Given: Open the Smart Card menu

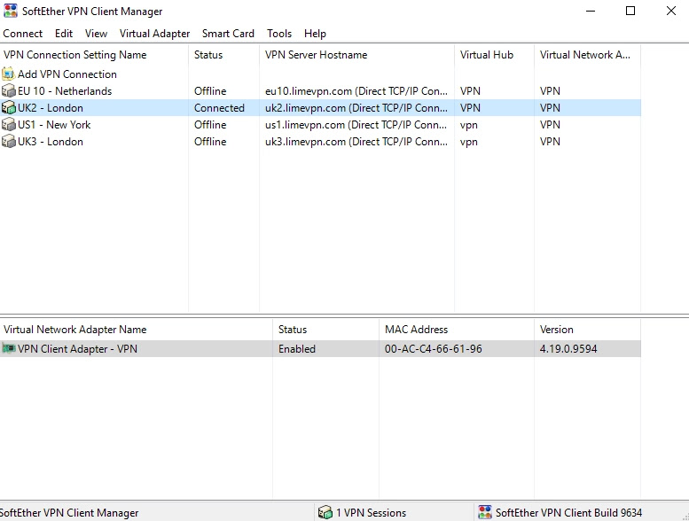Looking at the screenshot, I should click(228, 34).
